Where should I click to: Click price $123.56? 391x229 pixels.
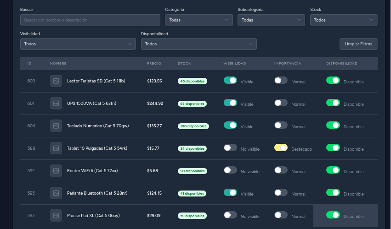click(154, 81)
